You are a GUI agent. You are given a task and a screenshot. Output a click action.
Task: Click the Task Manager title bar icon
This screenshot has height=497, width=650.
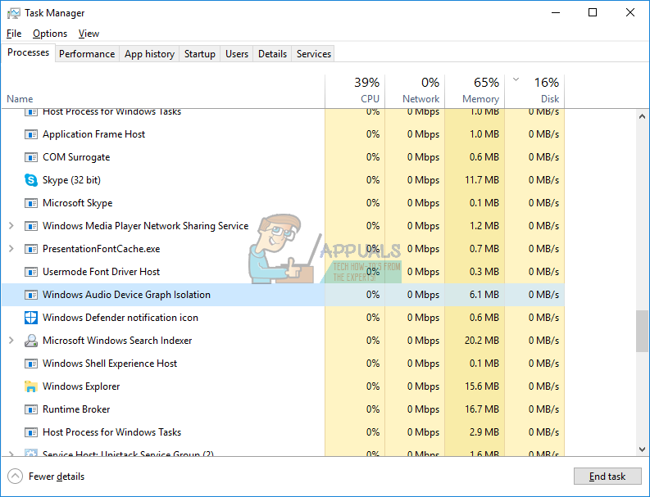coord(13,13)
